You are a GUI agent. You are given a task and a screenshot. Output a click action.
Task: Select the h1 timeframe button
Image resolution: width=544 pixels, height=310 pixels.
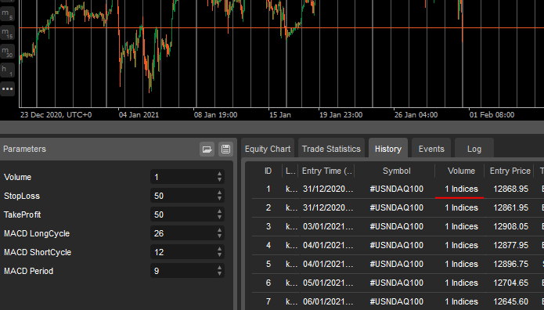tap(7, 70)
